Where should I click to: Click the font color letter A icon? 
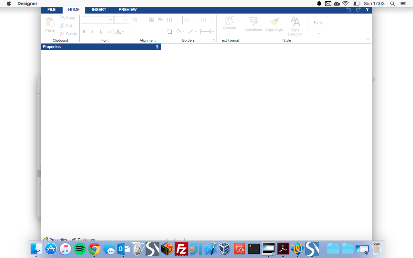118,32
